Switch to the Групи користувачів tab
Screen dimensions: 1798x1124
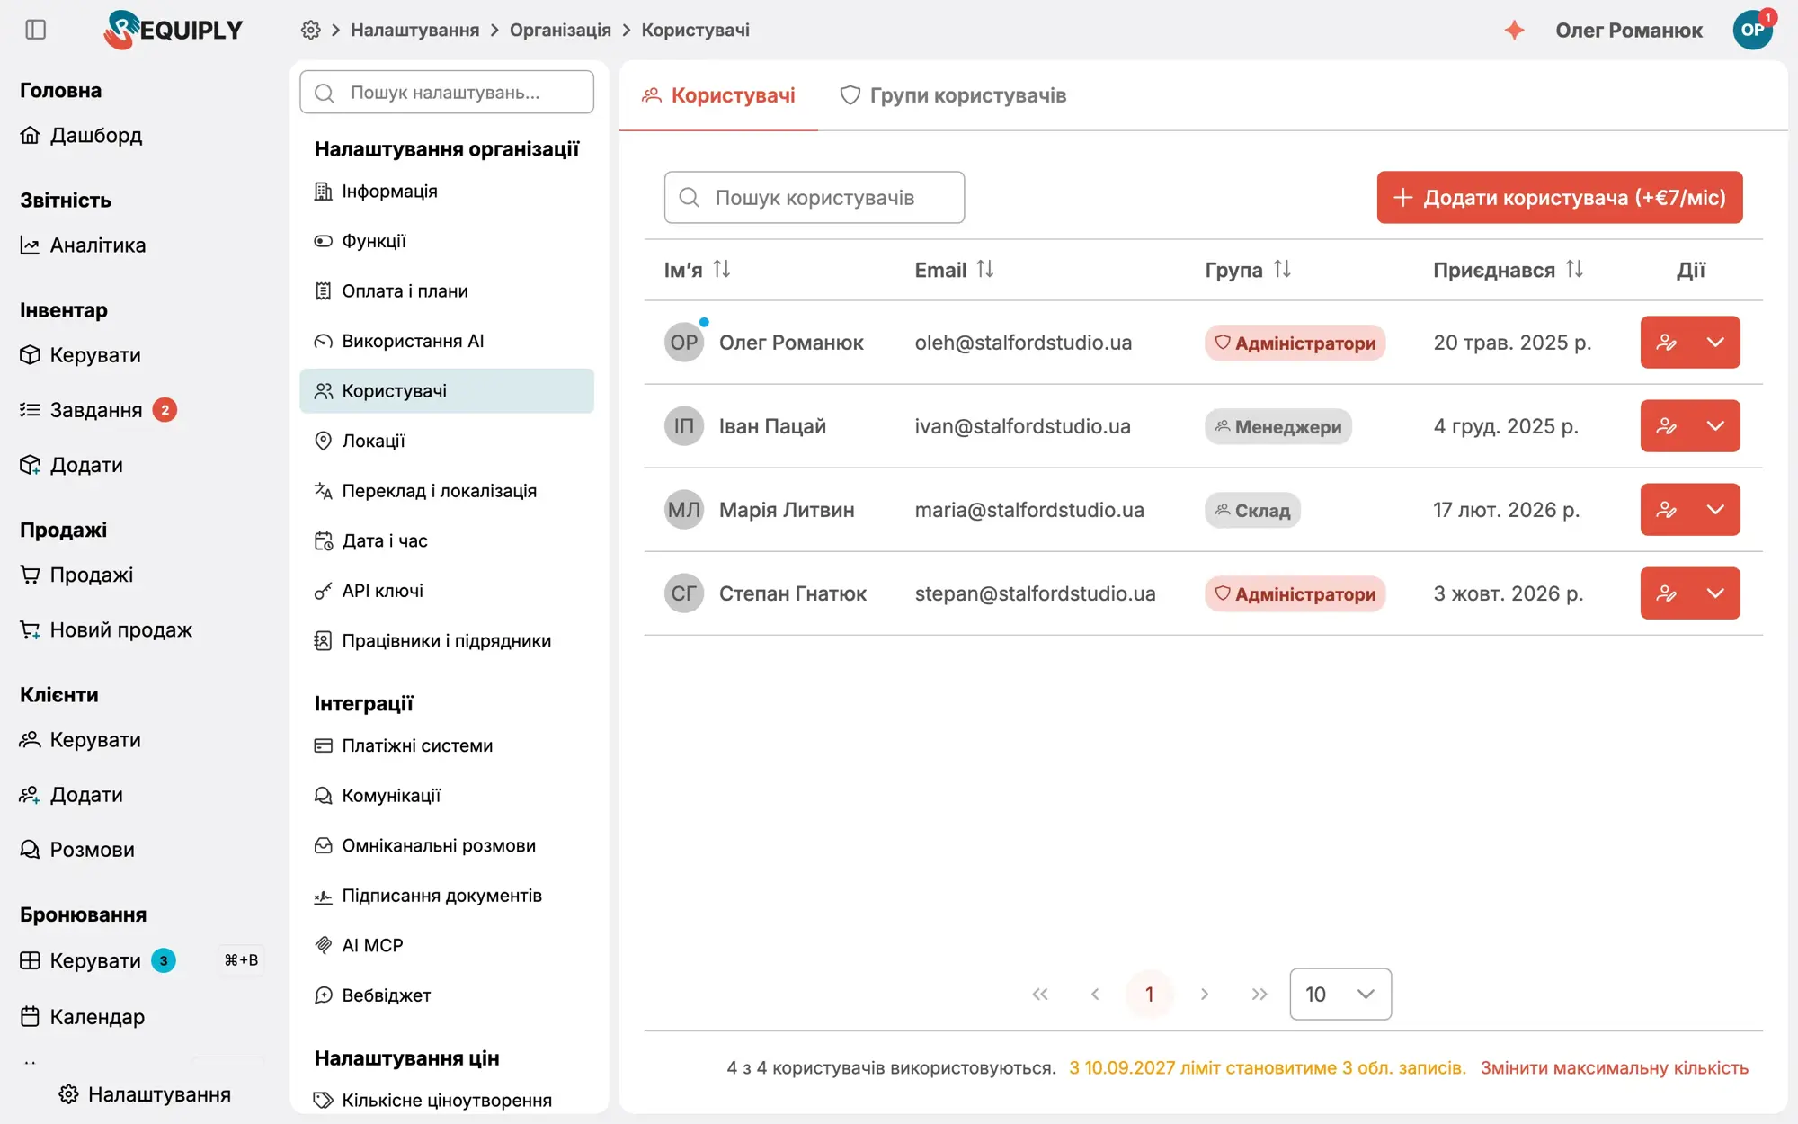(953, 95)
